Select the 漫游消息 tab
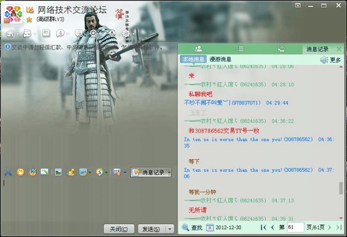The height and width of the screenshot is (237, 347). point(220,59)
